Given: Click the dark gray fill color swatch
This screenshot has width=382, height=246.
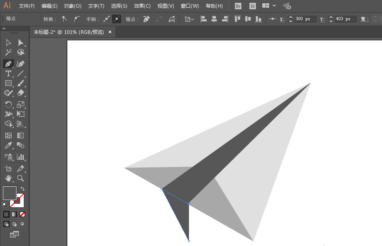Looking at the screenshot, I should tap(10, 193).
